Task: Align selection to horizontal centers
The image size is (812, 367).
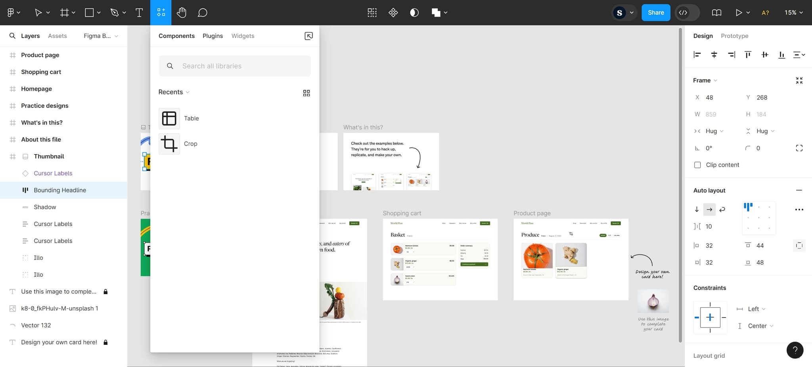Action: [714, 55]
